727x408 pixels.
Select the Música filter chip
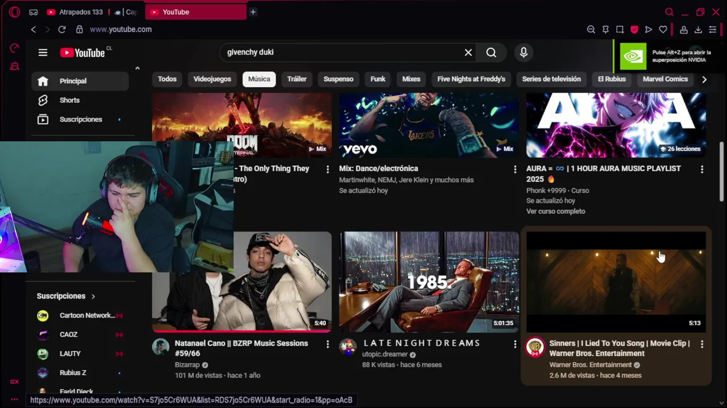tap(259, 79)
